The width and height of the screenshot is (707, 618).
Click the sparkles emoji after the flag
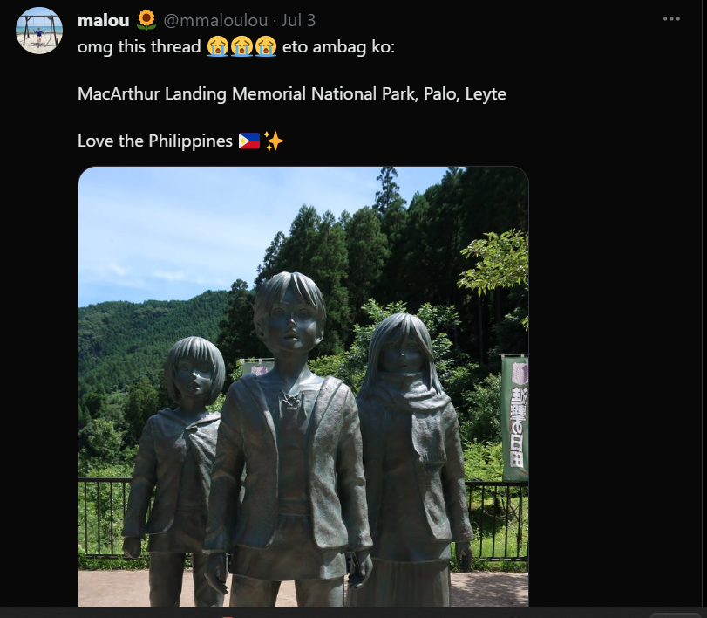pyautogui.click(x=273, y=141)
